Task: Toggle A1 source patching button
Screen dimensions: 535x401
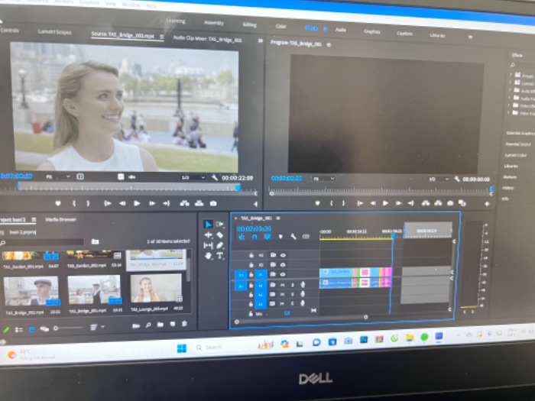Action: tap(240, 286)
